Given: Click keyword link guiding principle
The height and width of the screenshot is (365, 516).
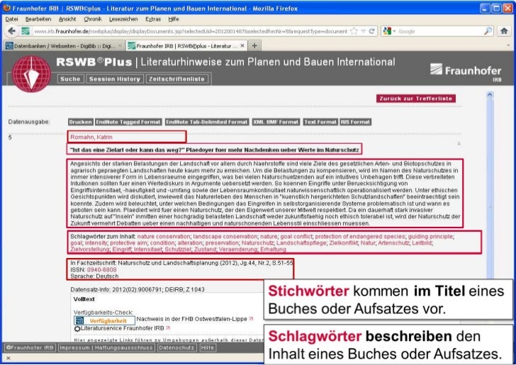Looking at the screenshot, I should [x=430, y=236].
